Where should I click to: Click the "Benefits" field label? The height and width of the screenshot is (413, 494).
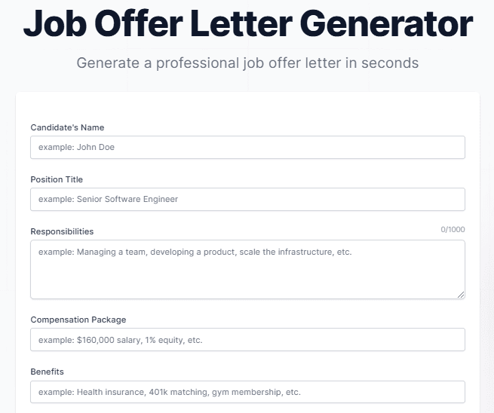pyautogui.click(x=47, y=372)
